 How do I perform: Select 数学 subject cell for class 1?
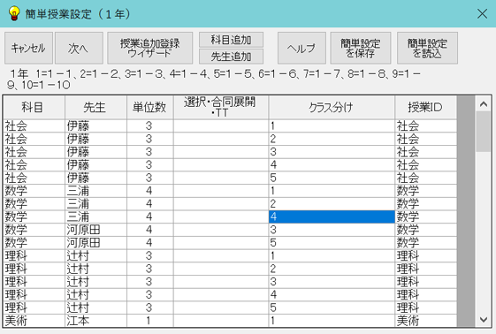[34, 191]
